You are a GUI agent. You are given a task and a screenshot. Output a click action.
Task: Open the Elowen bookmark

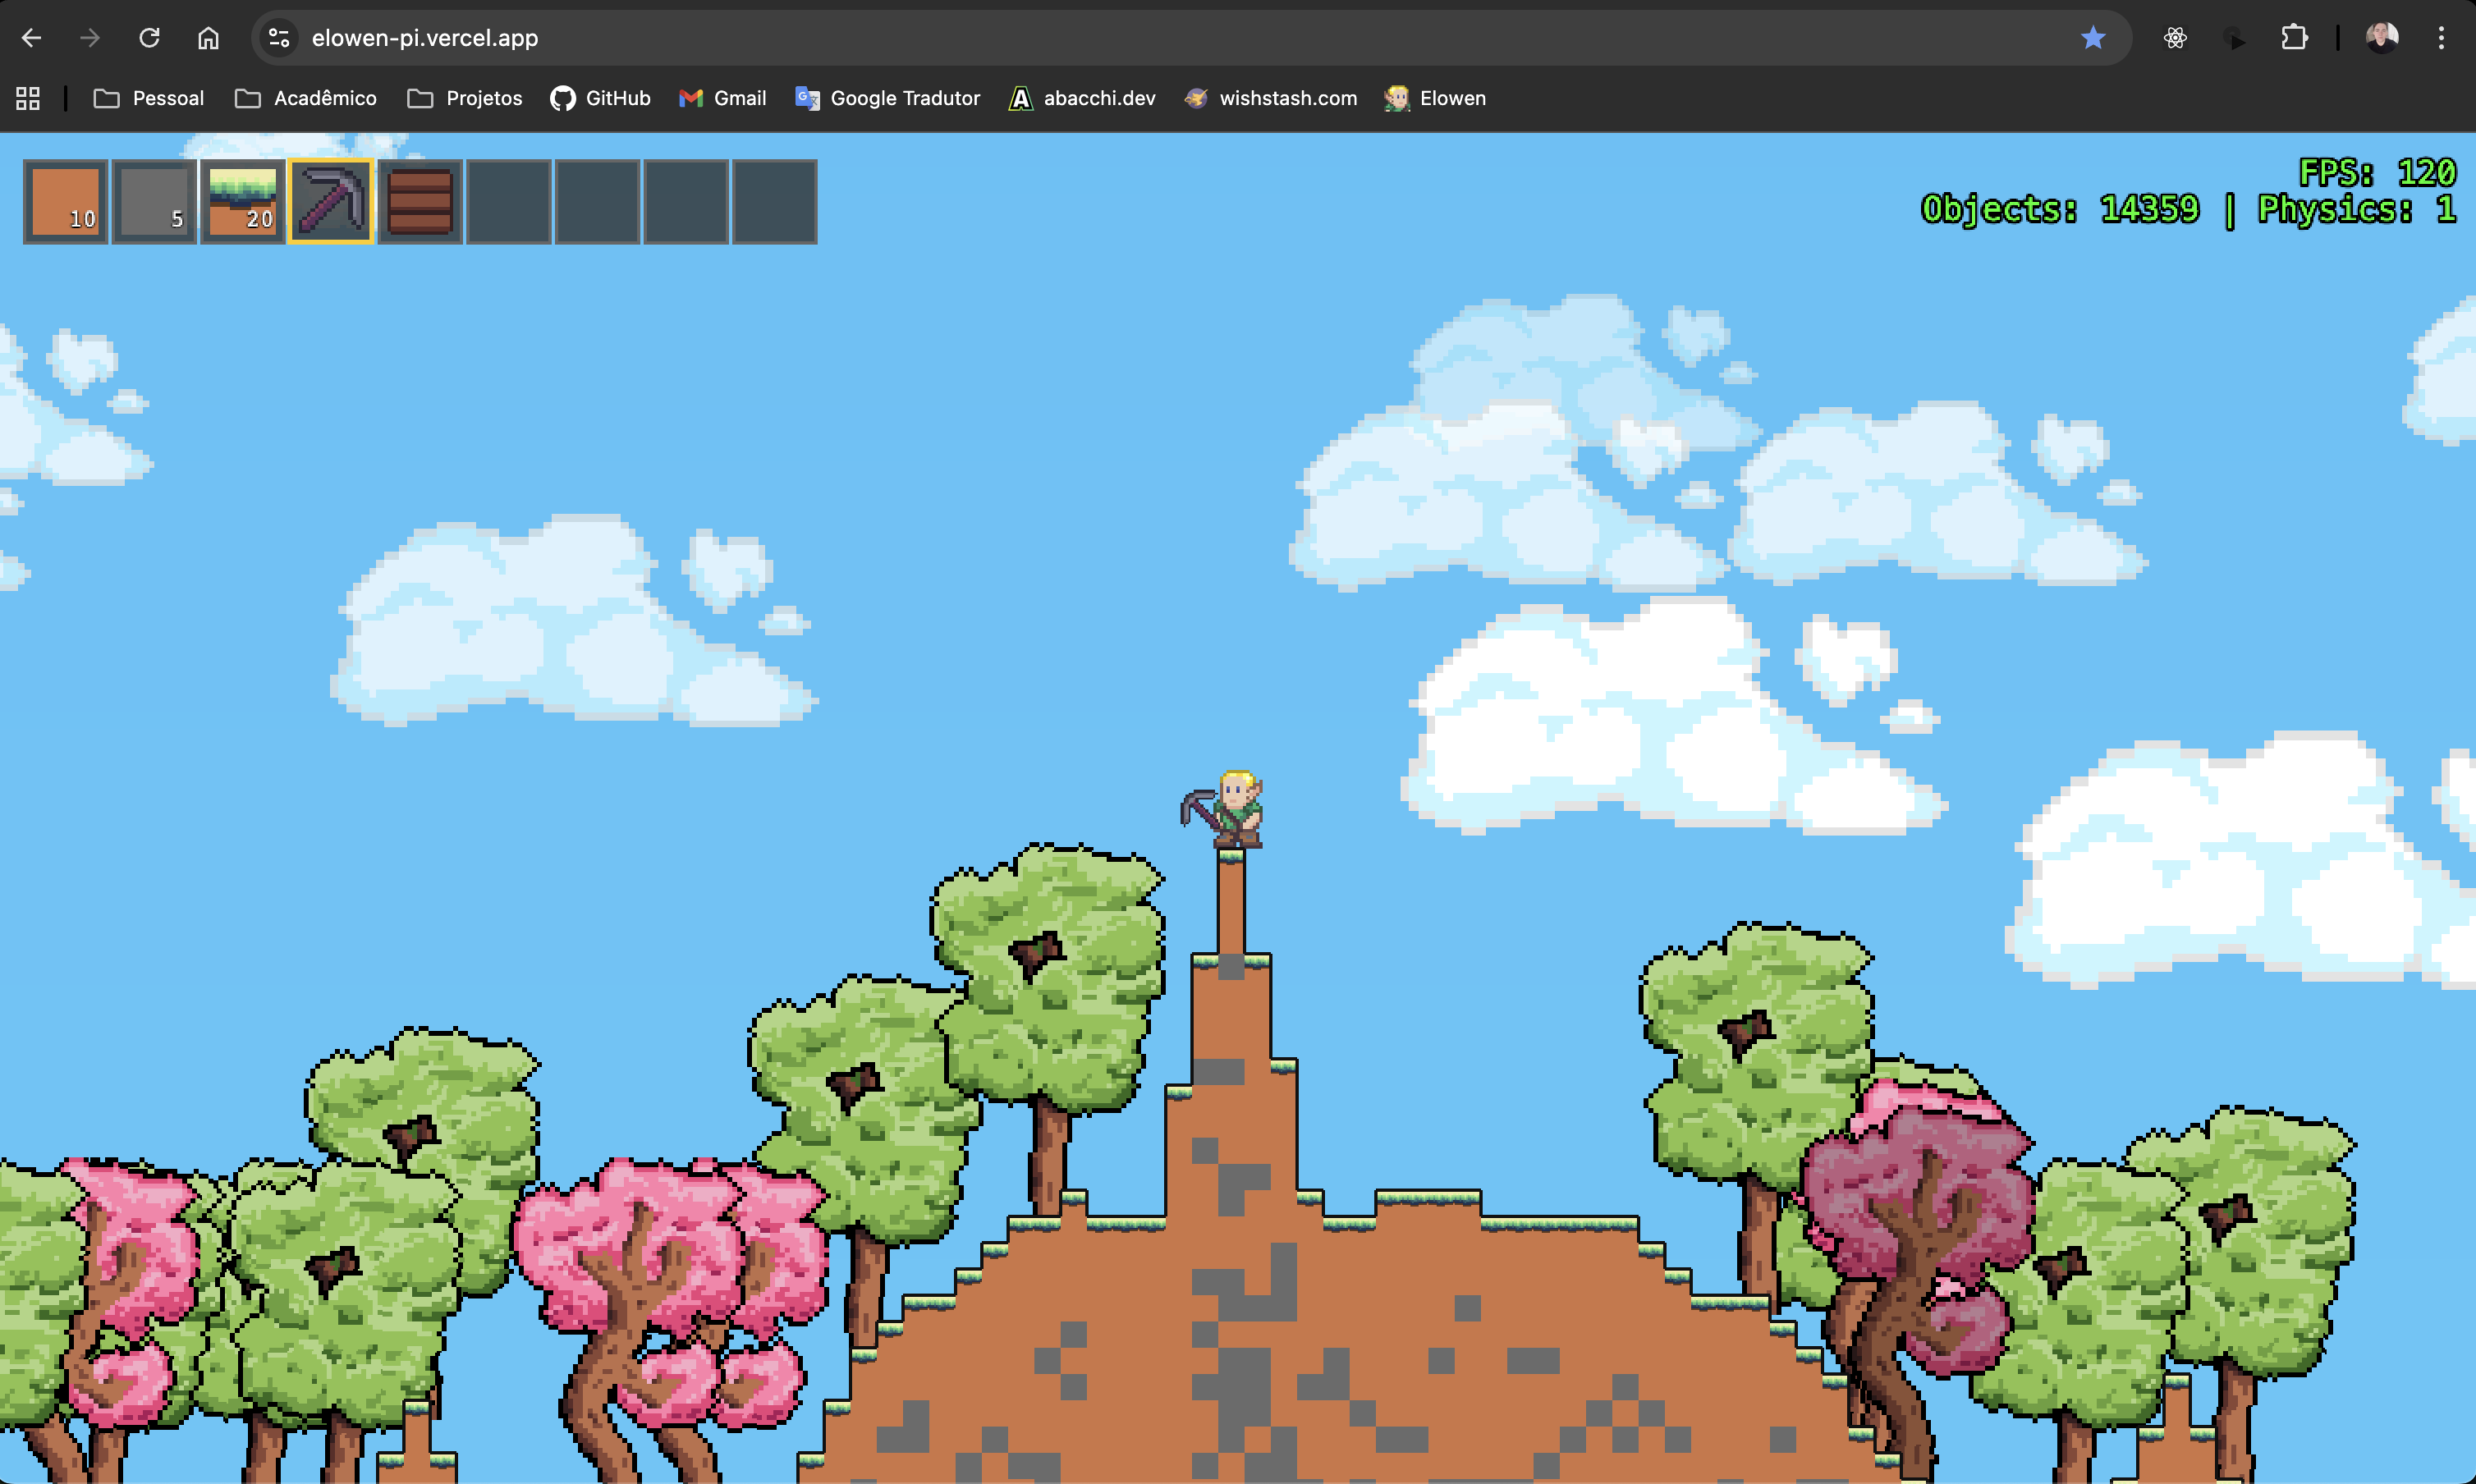click(1435, 98)
